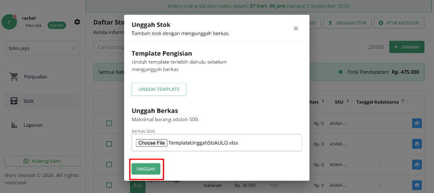Open settings gear next to rachel profile
The image size is (434, 193).
[x=77, y=22]
